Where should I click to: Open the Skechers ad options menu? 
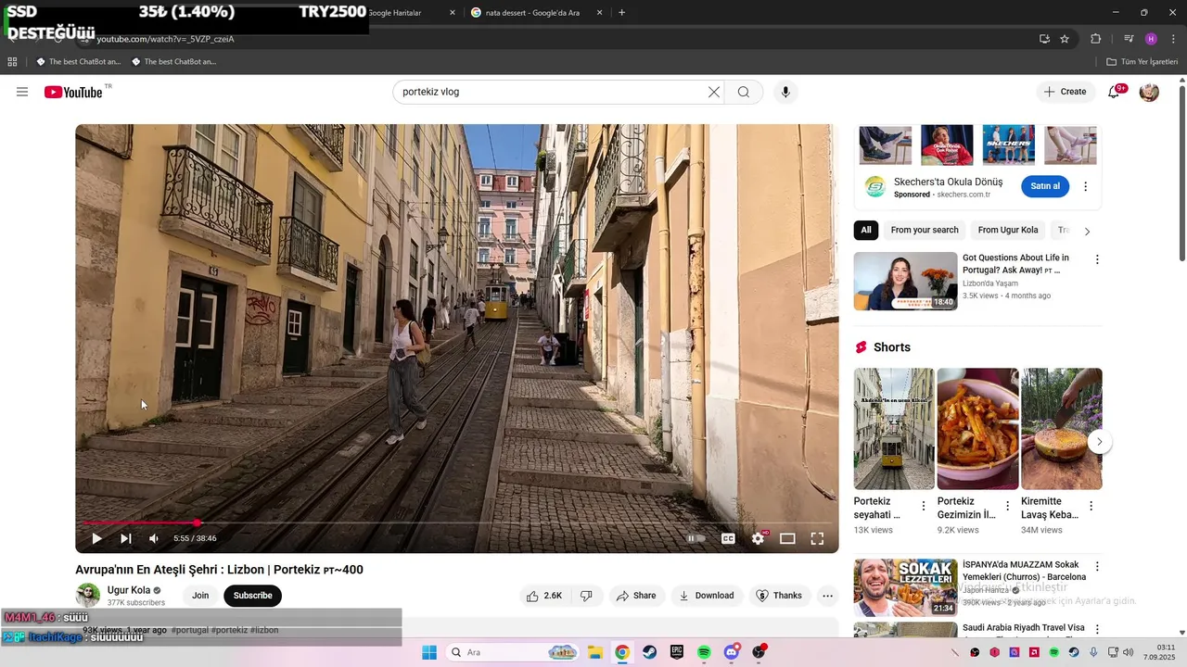click(1086, 186)
